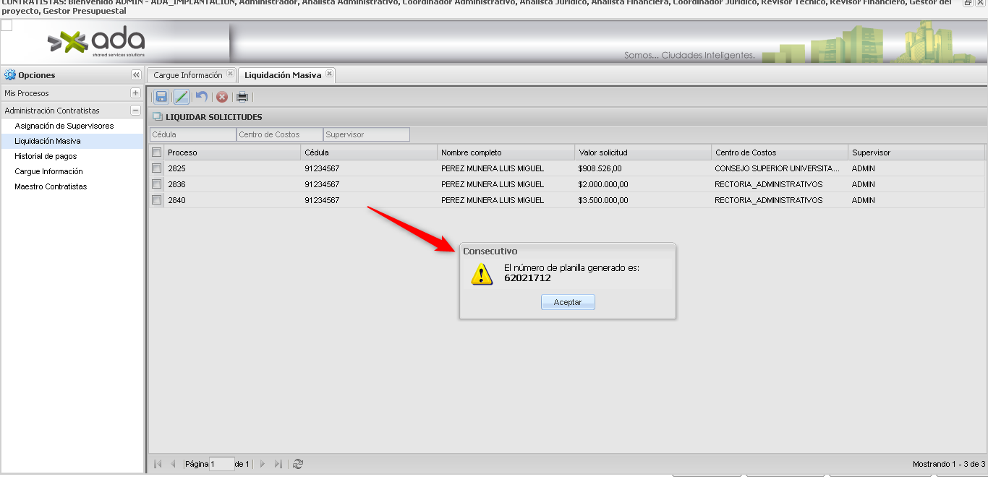Click the Save disk icon in toolbar
Screen dimensions: 988x482
pos(161,97)
